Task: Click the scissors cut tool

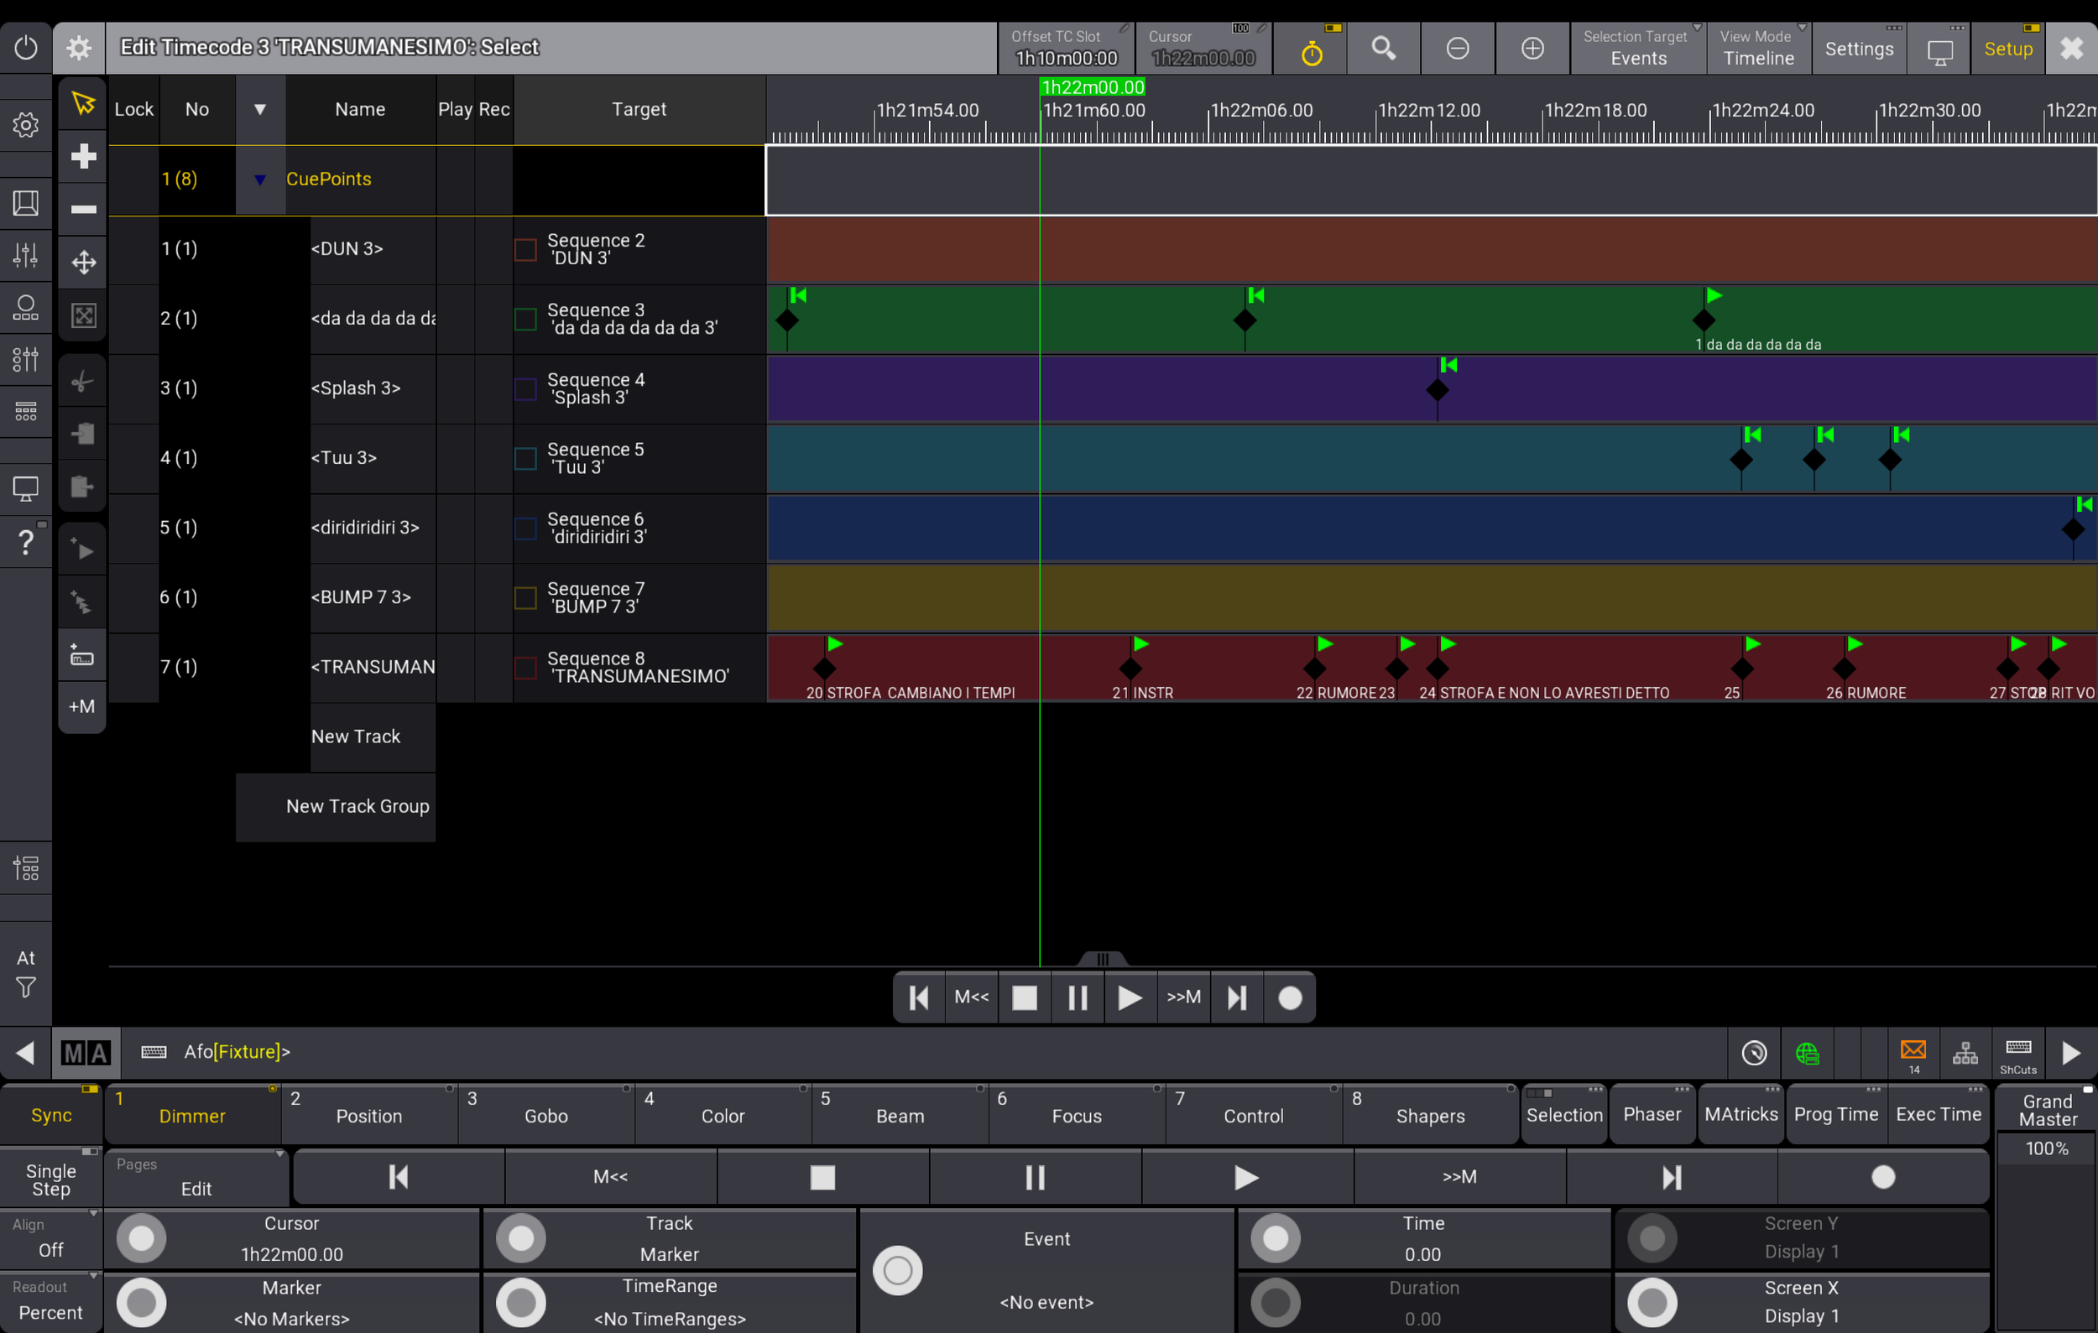Action: [83, 382]
